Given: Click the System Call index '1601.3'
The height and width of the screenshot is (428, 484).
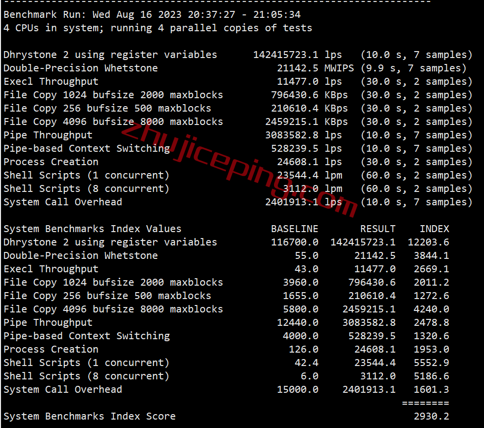Looking at the screenshot, I should 431,389.
